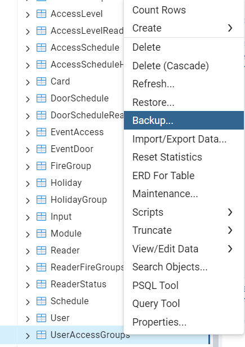Image resolution: width=245 pixels, height=347 pixels.
Task: Expand the Input table node
Action: pyautogui.click(x=28, y=217)
